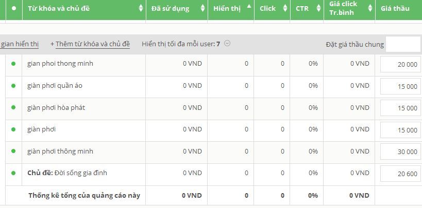Toggle status dot for giàn phơi quần áo

pyautogui.click(x=13, y=86)
